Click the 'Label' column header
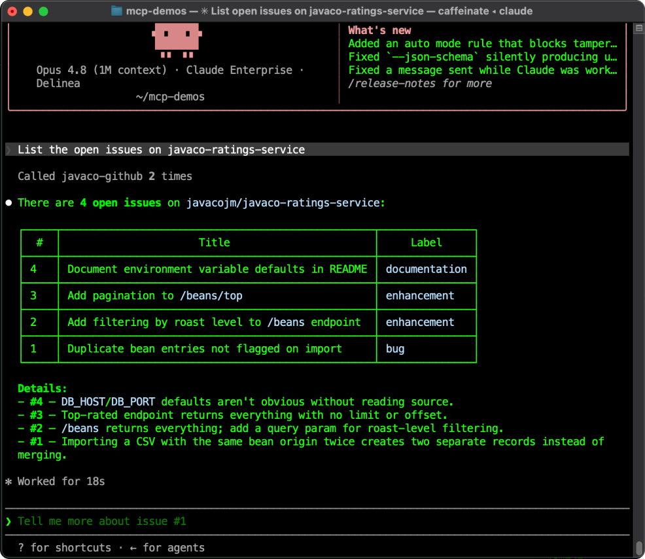645x559 pixels. coord(427,243)
